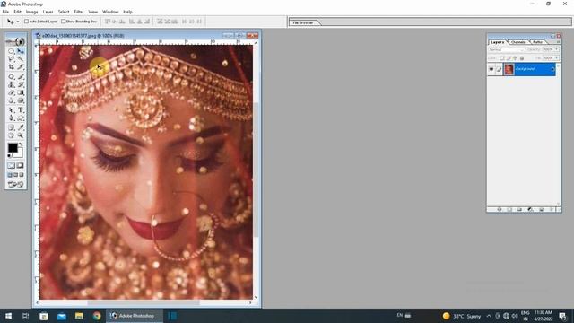Select the Crop tool

pos(12,67)
